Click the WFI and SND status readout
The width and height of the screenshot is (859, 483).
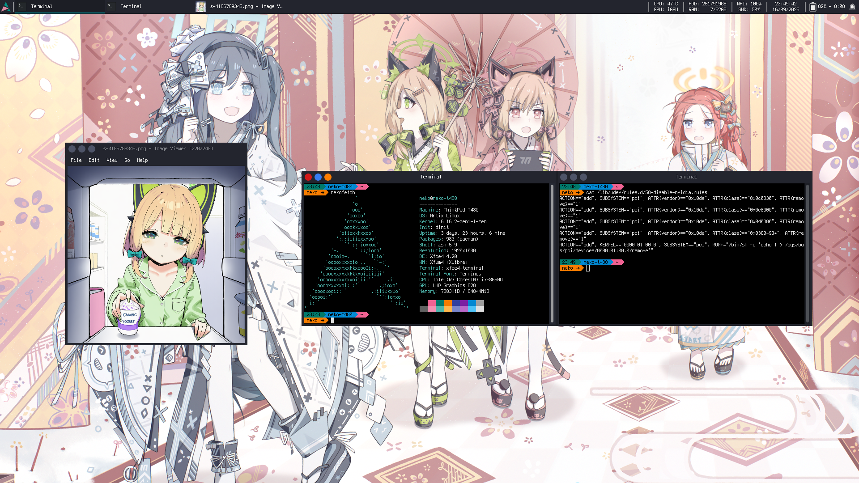click(749, 6)
